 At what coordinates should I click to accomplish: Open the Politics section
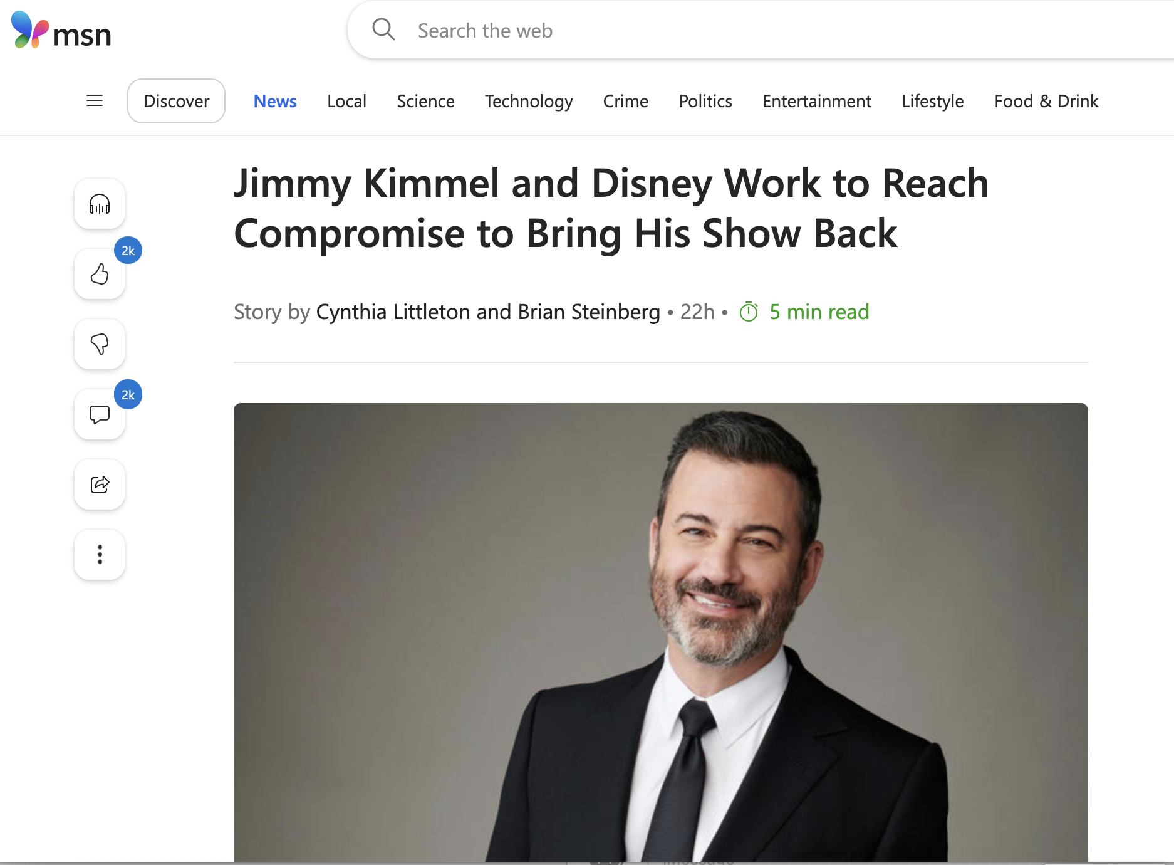click(x=705, y=101)
